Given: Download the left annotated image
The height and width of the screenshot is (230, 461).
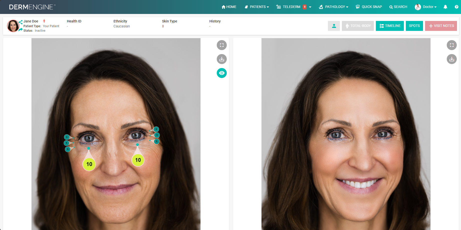Looking at the screenshot, I should pos(222,59).
